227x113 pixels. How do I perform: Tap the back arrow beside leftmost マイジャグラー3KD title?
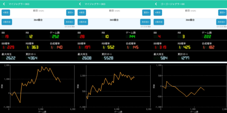point(4,4)
